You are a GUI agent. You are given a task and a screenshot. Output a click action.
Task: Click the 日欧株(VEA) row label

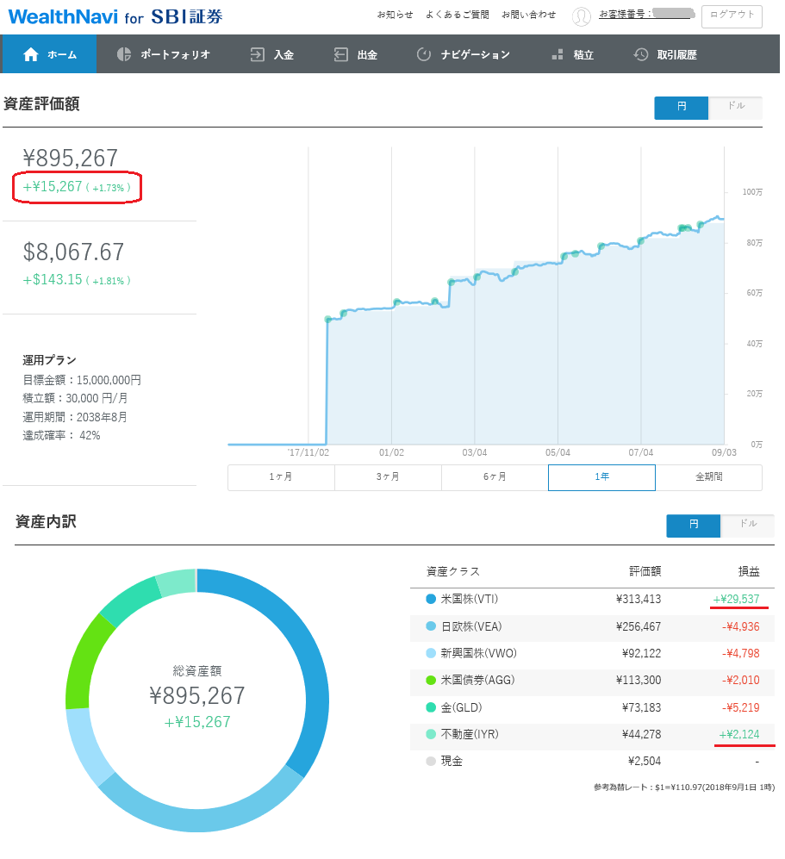(x=471, y=626)
